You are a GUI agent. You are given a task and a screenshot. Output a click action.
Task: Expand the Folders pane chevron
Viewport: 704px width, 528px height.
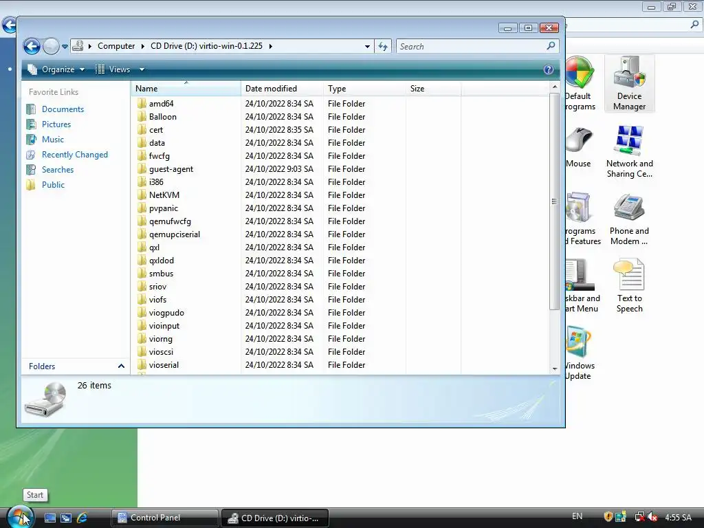[121, 366]
